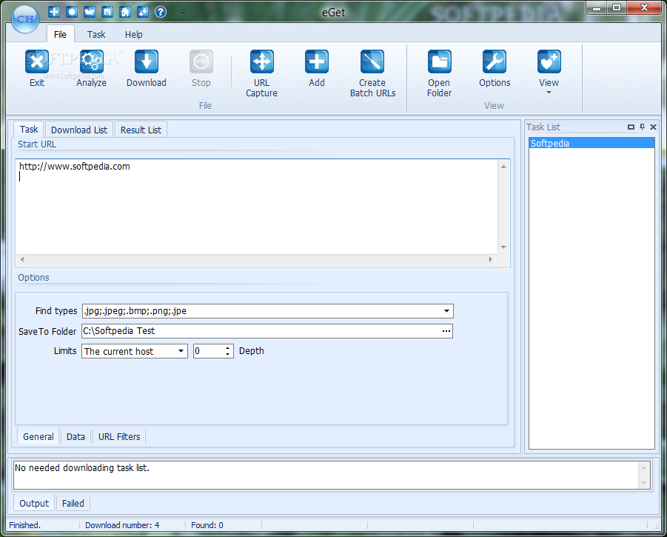
Task: Click the 'Finished.' status text
Action: pyautogui.click(x=24, y=525)
